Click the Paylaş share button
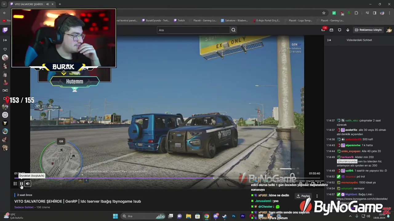Image resolution: width=394 pixels, height=221 pixels. tap(303, 196)
